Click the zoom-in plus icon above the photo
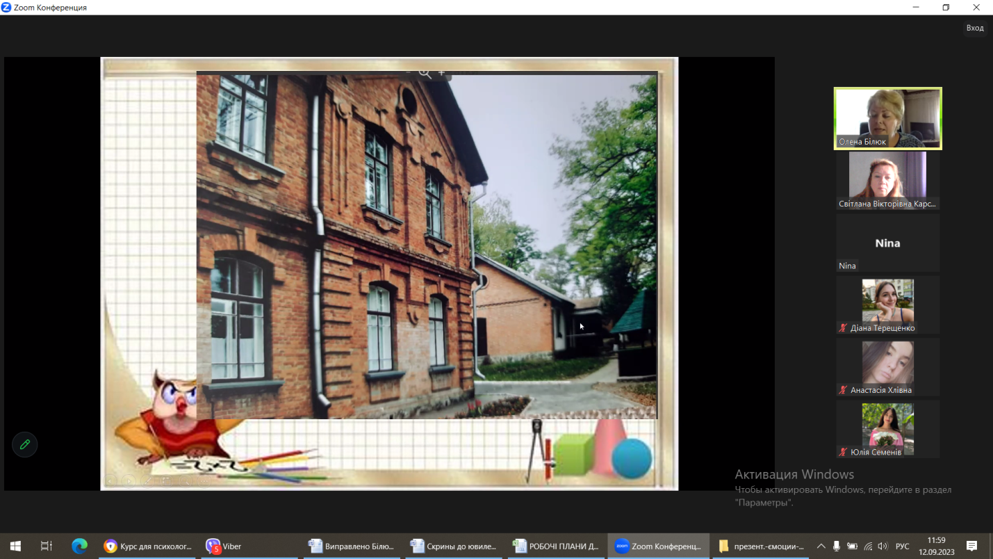This screenshot has width=993, height=559. pos(441,72)
